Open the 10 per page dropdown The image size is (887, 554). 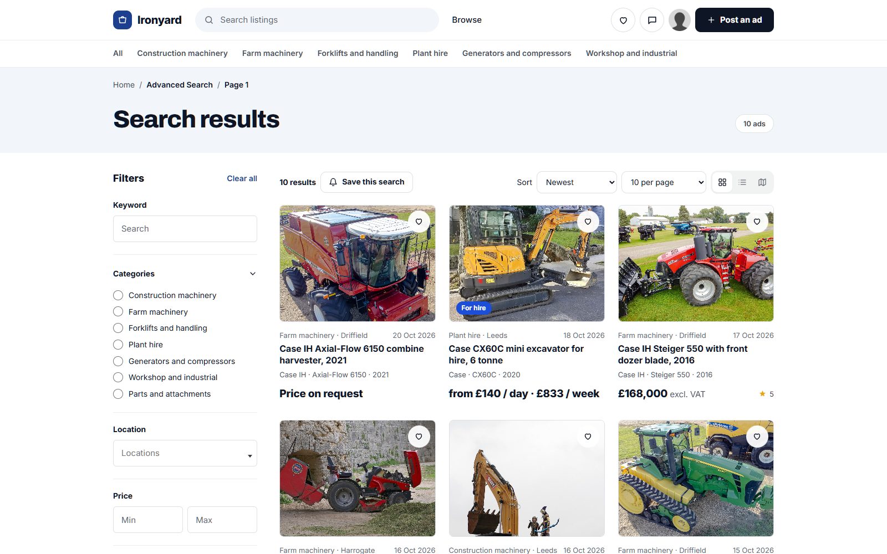tap(664, 182)
